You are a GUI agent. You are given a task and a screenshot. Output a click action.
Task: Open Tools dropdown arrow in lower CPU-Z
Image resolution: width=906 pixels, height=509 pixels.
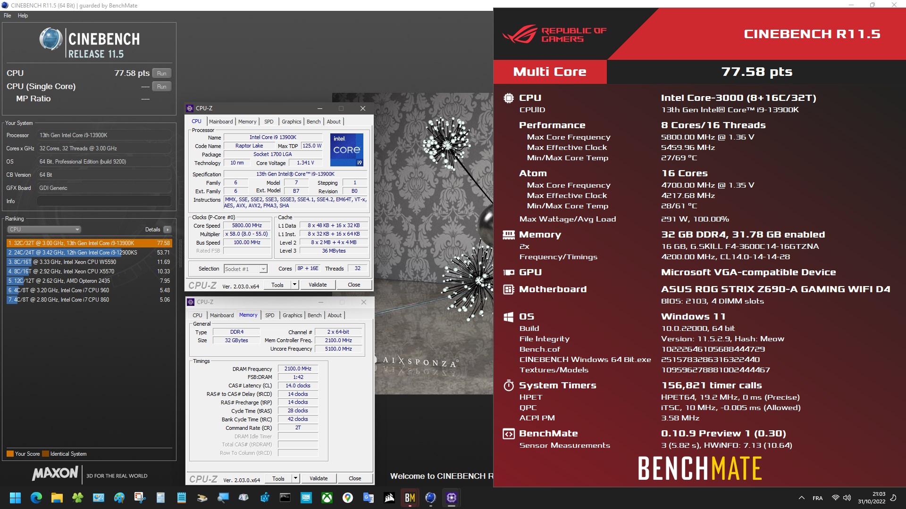[296, 478]
